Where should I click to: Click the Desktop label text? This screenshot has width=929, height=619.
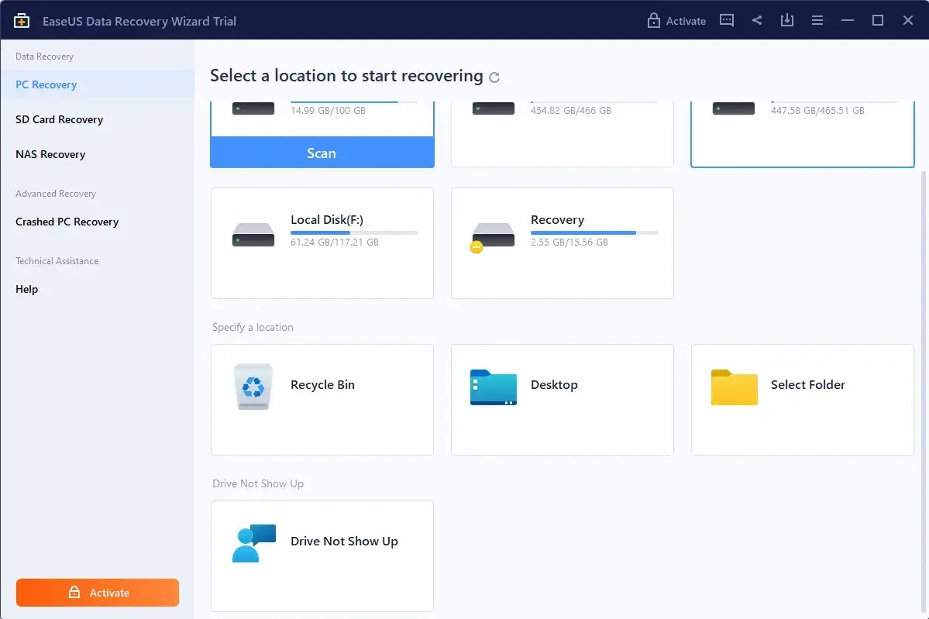(x=554, y=384)
